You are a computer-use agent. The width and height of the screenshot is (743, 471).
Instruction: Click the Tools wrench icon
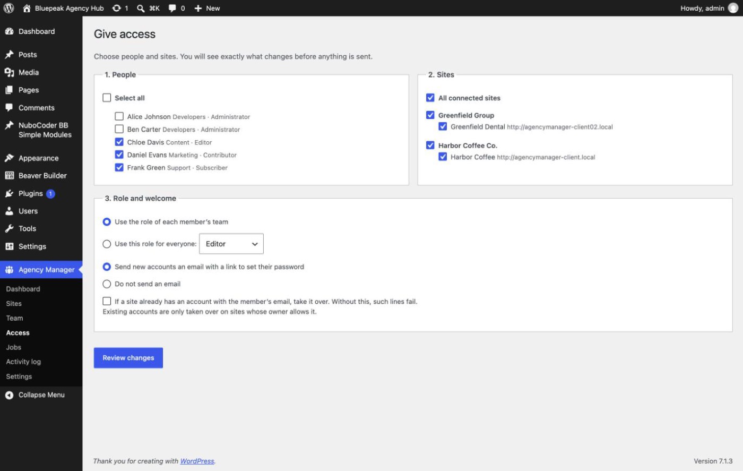pyautogui.click(x=9, y=229)
